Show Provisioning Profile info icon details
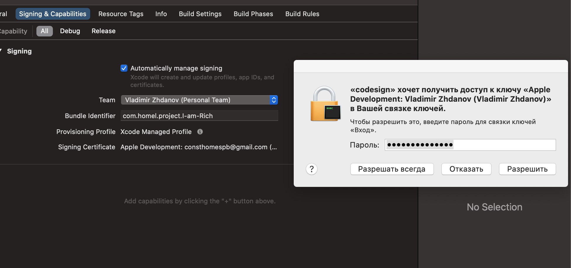 200,132
